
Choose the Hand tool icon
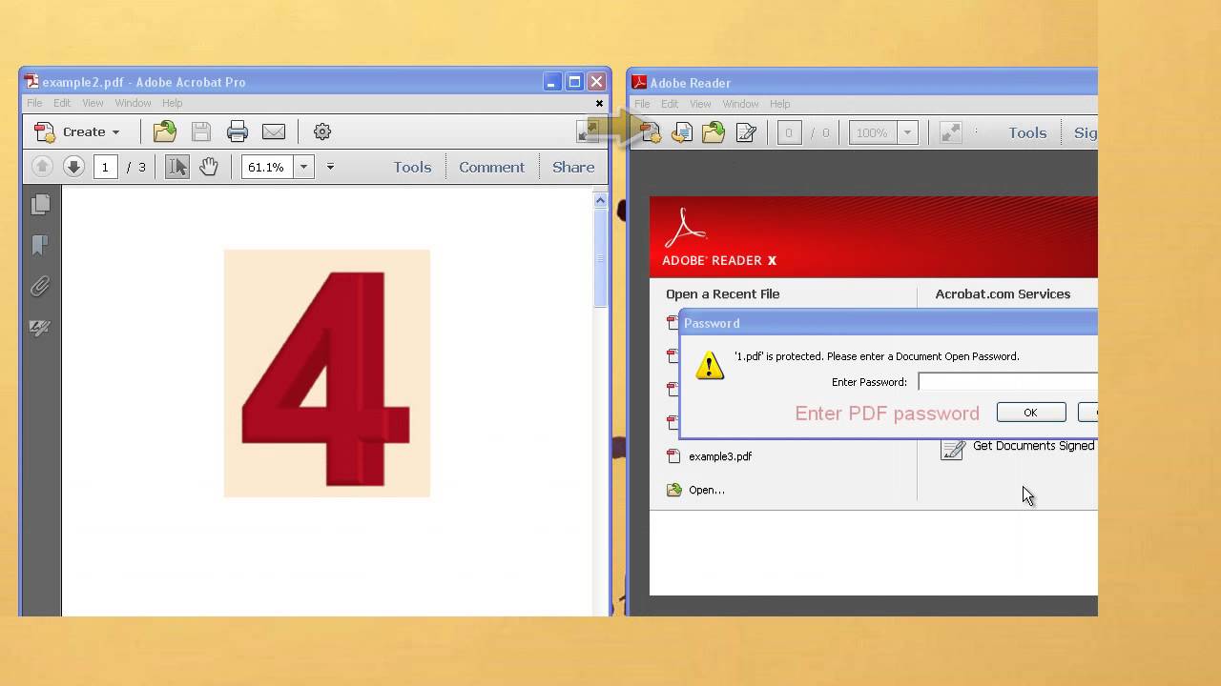(x=209, y=167)
